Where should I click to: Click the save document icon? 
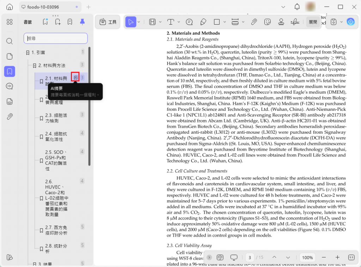tap(334, 22)
